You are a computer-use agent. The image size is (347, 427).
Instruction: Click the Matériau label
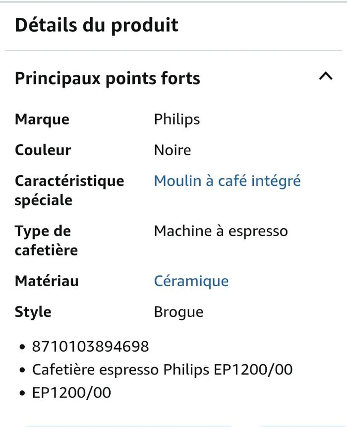point(47,281)
